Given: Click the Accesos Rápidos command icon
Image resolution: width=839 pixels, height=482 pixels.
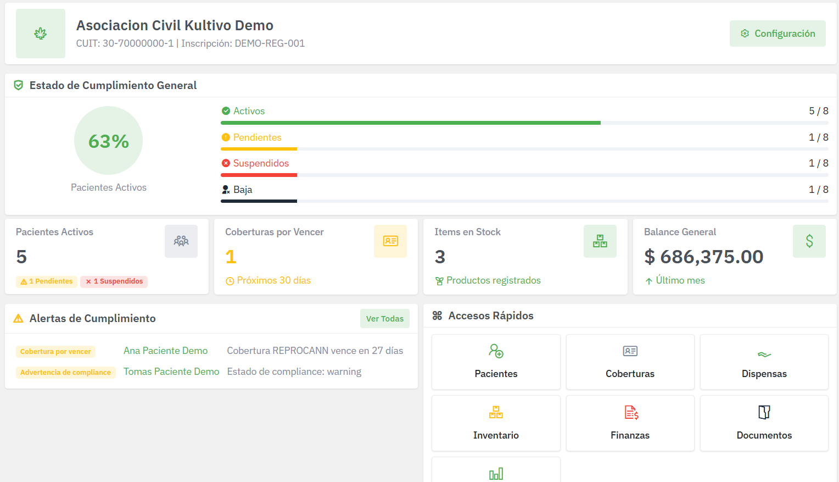Looking at the screenshot, I should (437, 315).
